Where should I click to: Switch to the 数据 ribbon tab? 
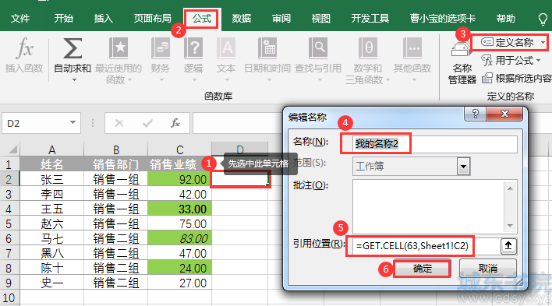click(242, 18)
